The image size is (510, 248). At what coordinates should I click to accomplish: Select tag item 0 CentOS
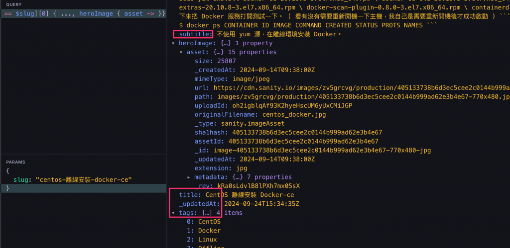[209, 222]
